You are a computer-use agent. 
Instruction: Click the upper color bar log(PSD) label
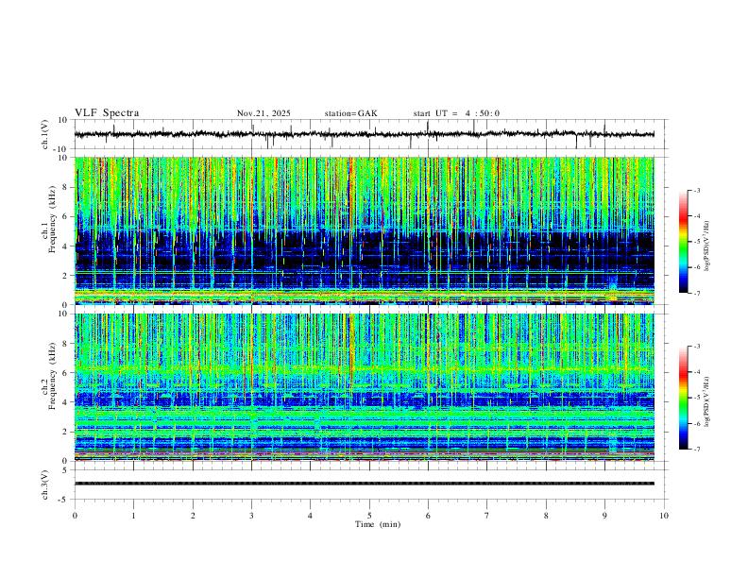point(706,246)
